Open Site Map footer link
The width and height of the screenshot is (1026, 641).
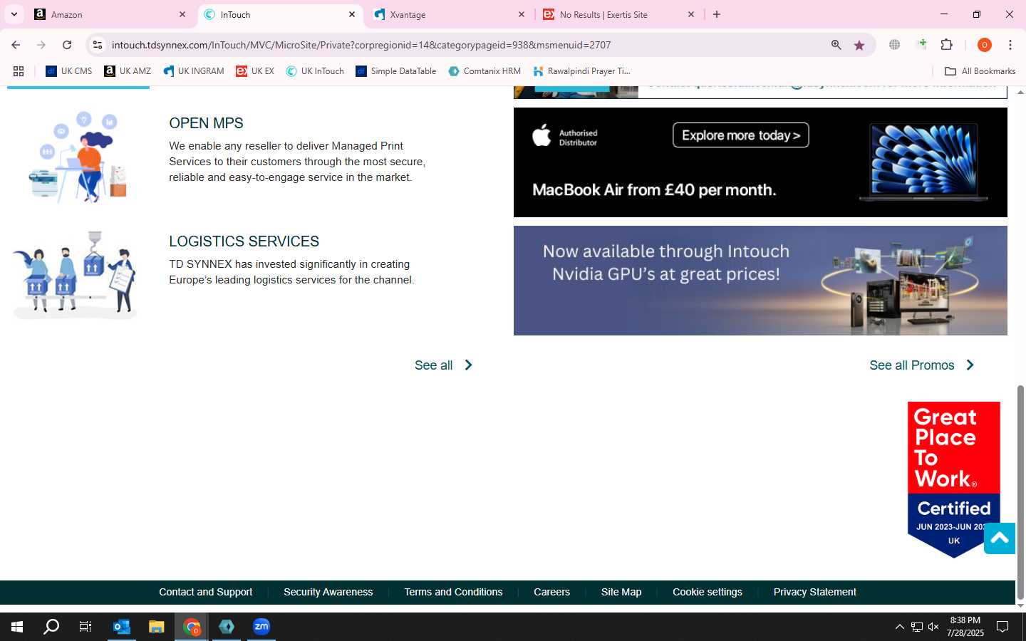tap(621, 592)
